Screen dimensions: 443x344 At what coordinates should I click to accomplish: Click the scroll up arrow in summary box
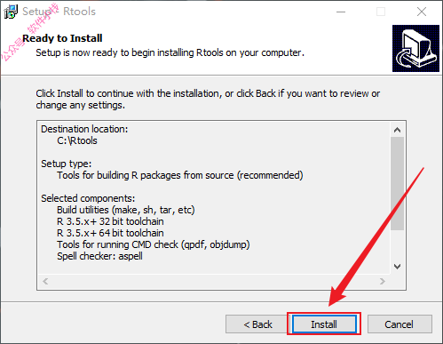[x=397, y=130]
